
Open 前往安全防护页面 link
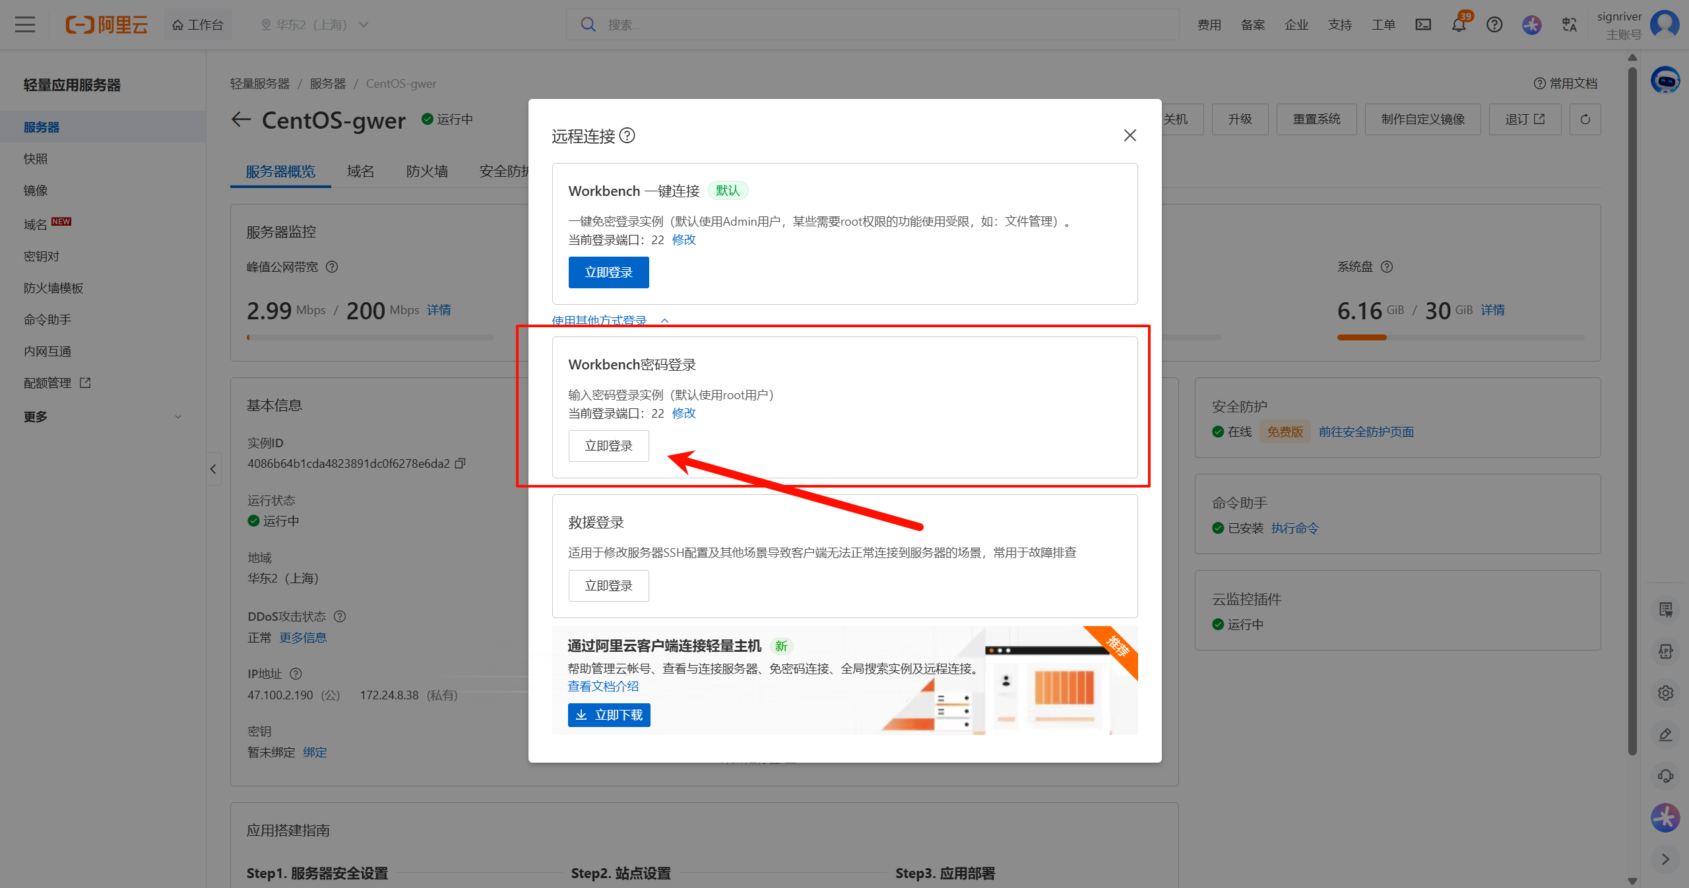(x=1366, y=431)
